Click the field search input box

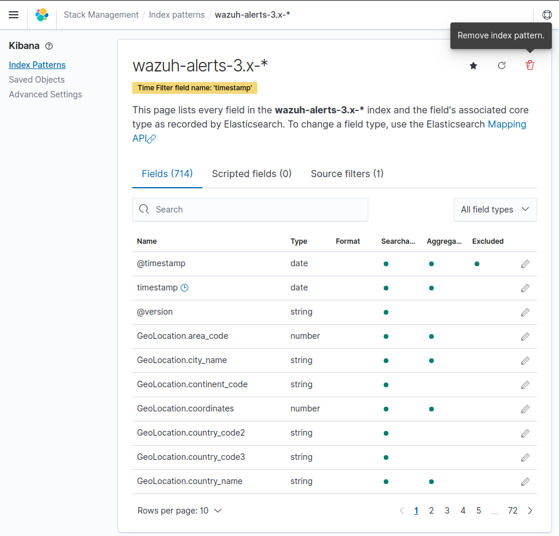point(250,210)
